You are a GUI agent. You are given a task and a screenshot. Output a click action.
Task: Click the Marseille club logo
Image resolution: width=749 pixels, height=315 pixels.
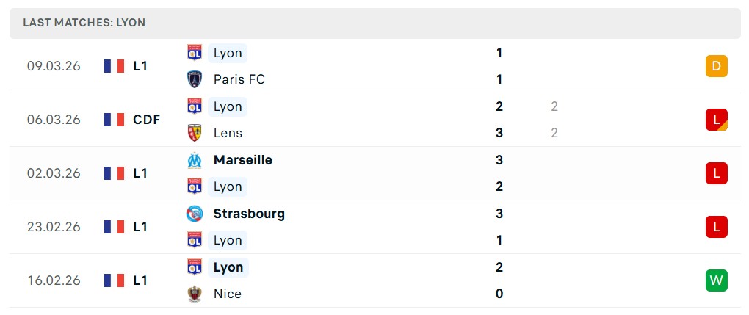(x=195, y=160)
